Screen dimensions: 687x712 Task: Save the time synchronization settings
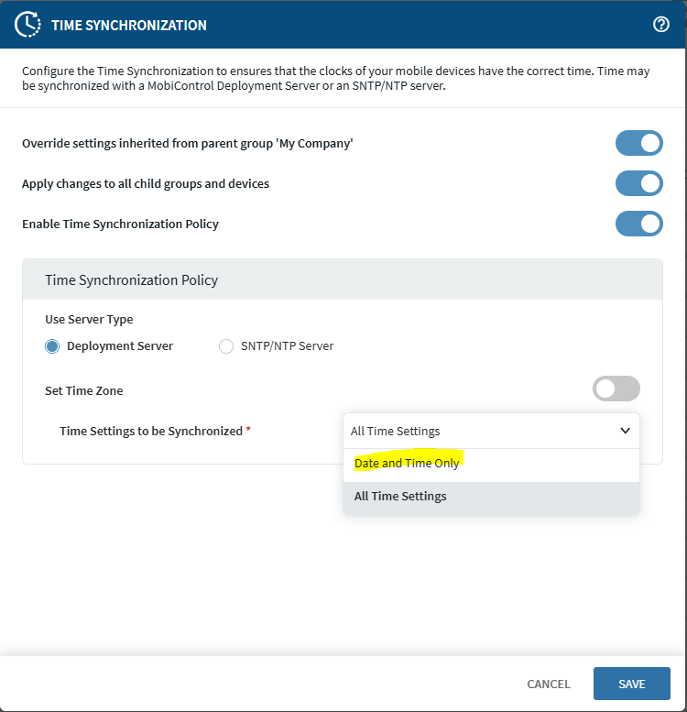[x=631, y=684]
